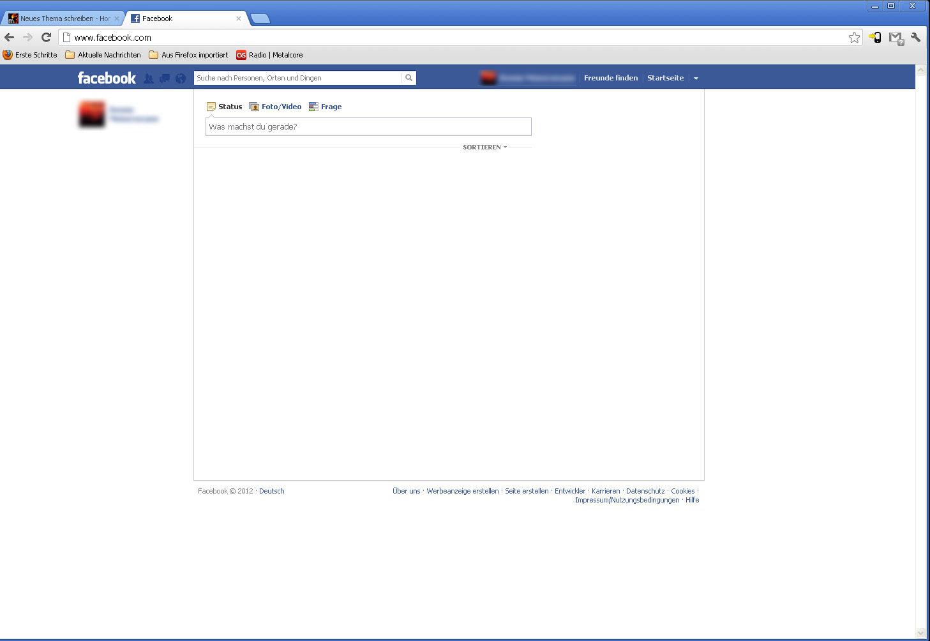930x641 pixels.
Task: Click the Was machst du gerade field
Action: [368, 126]
